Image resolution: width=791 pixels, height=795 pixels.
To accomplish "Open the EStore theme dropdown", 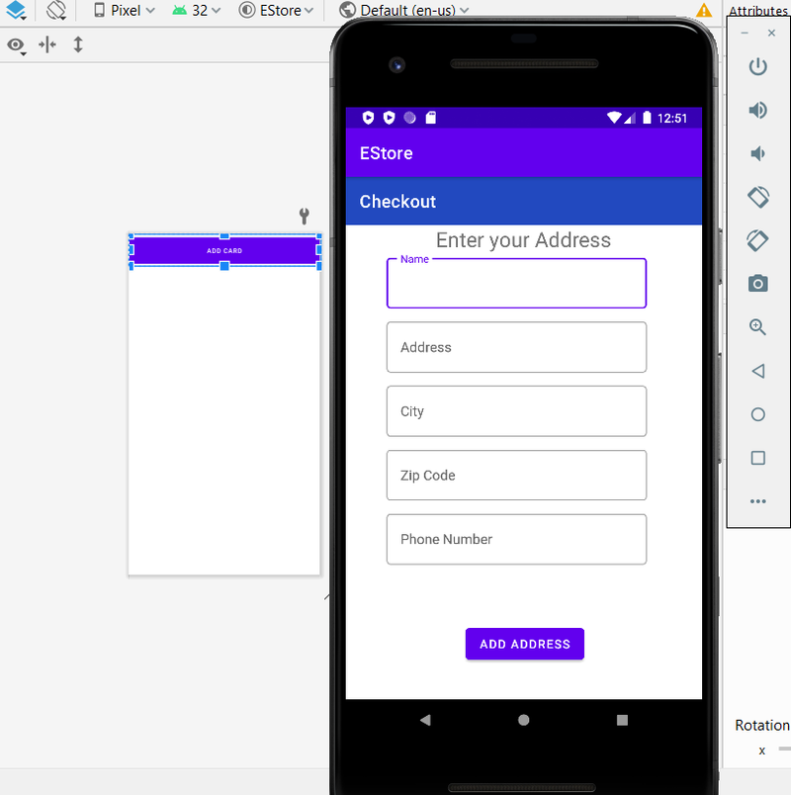I will 276,10.
